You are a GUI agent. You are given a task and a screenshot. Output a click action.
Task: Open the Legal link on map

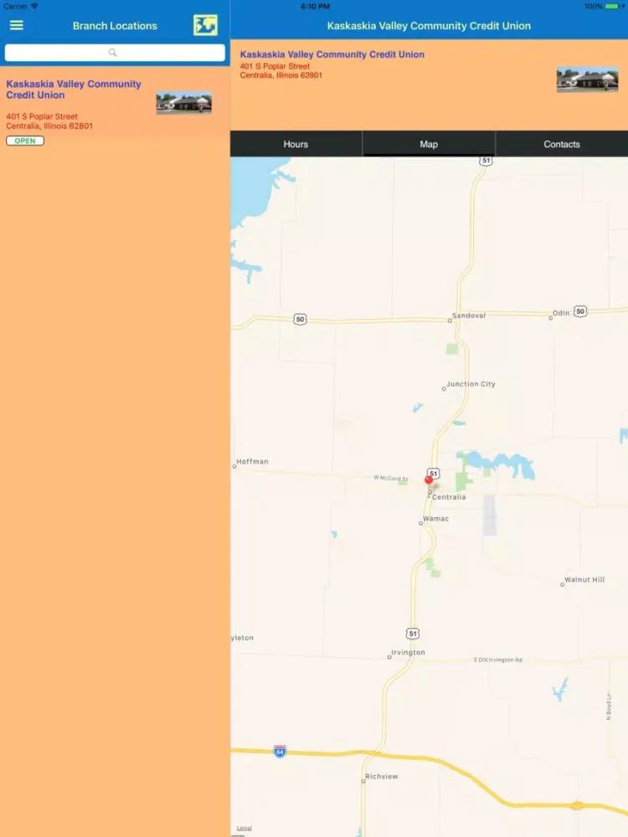tap(244, 829)
